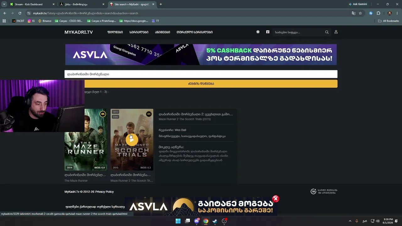
Task: Open the TT bookmark
Action: [155, 21]
